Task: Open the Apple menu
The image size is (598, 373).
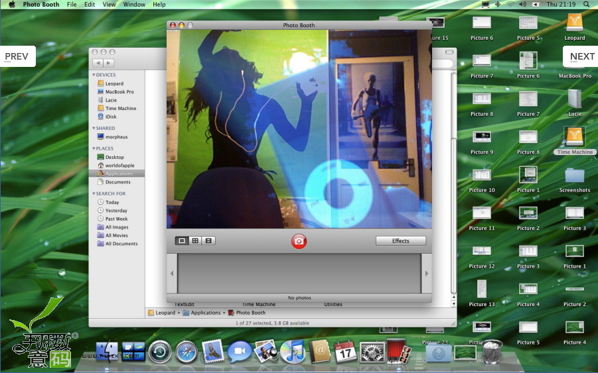Action: click(x=11, y=4)
